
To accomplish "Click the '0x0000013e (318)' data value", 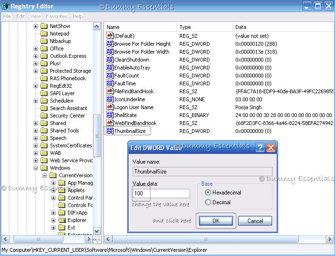I will click(x=256, y=52).
